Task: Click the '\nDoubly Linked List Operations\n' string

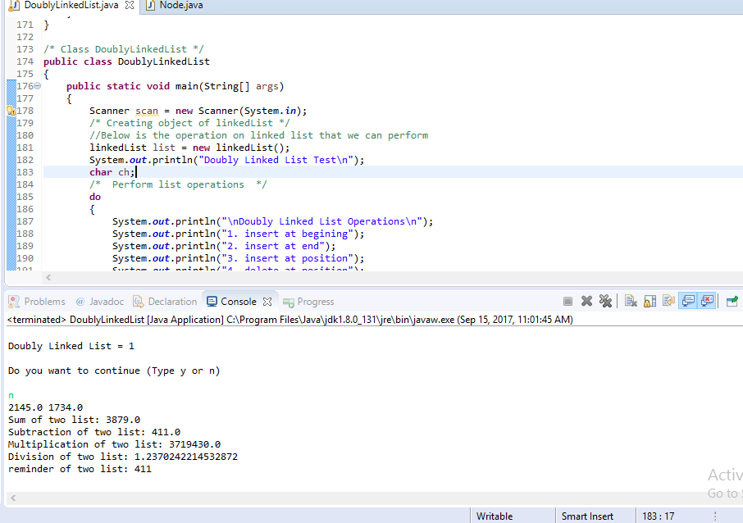Action: [321, 221]
